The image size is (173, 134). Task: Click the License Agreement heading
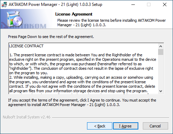[74, 14]
